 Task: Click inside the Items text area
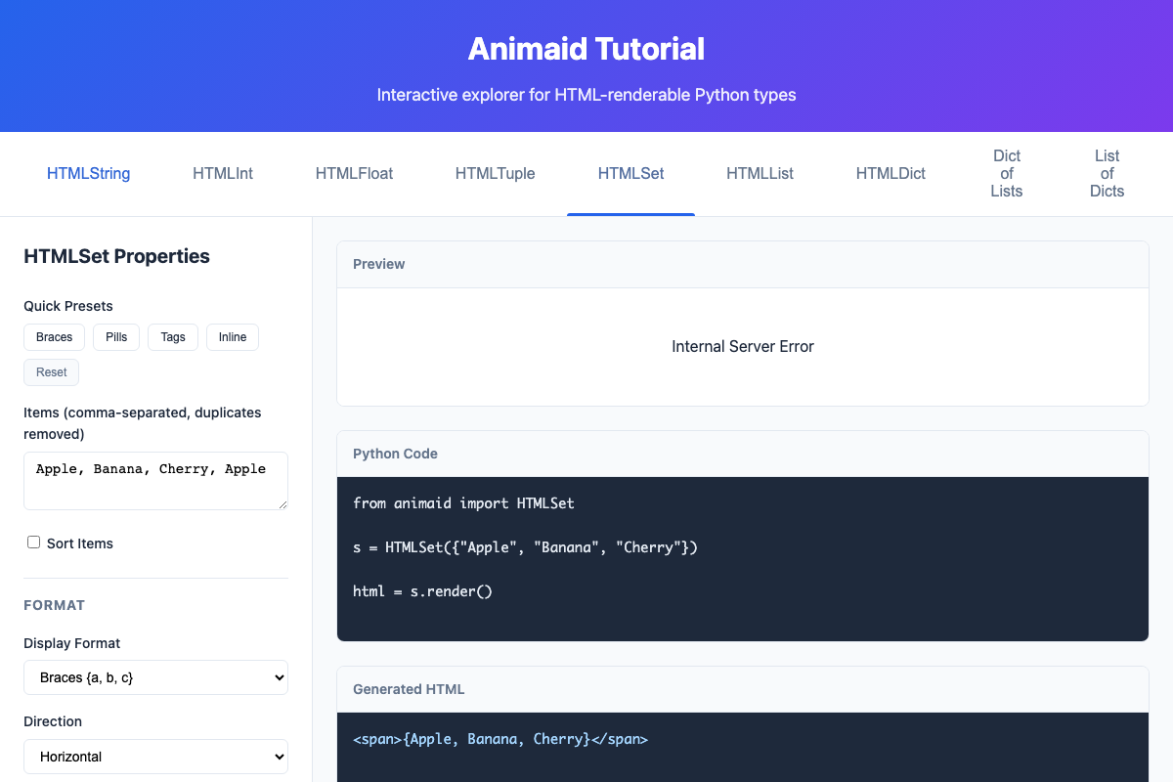(155, 479)
